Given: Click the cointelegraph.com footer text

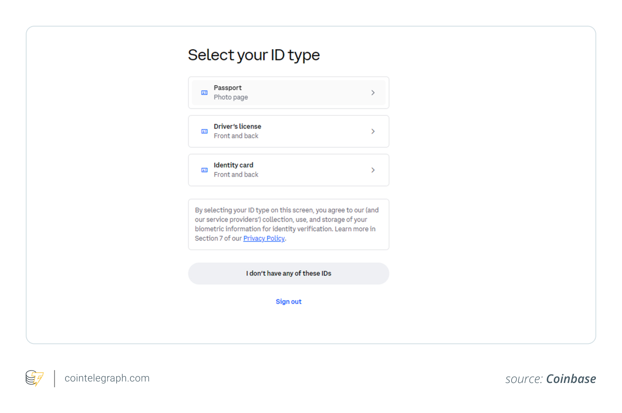Looking at the screenshot, I should tap(107, 378).
